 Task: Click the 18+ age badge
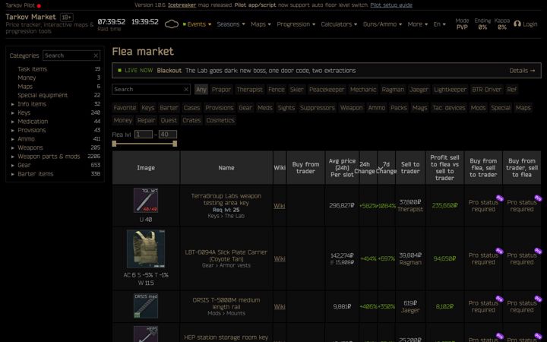(x=66, y=17)
